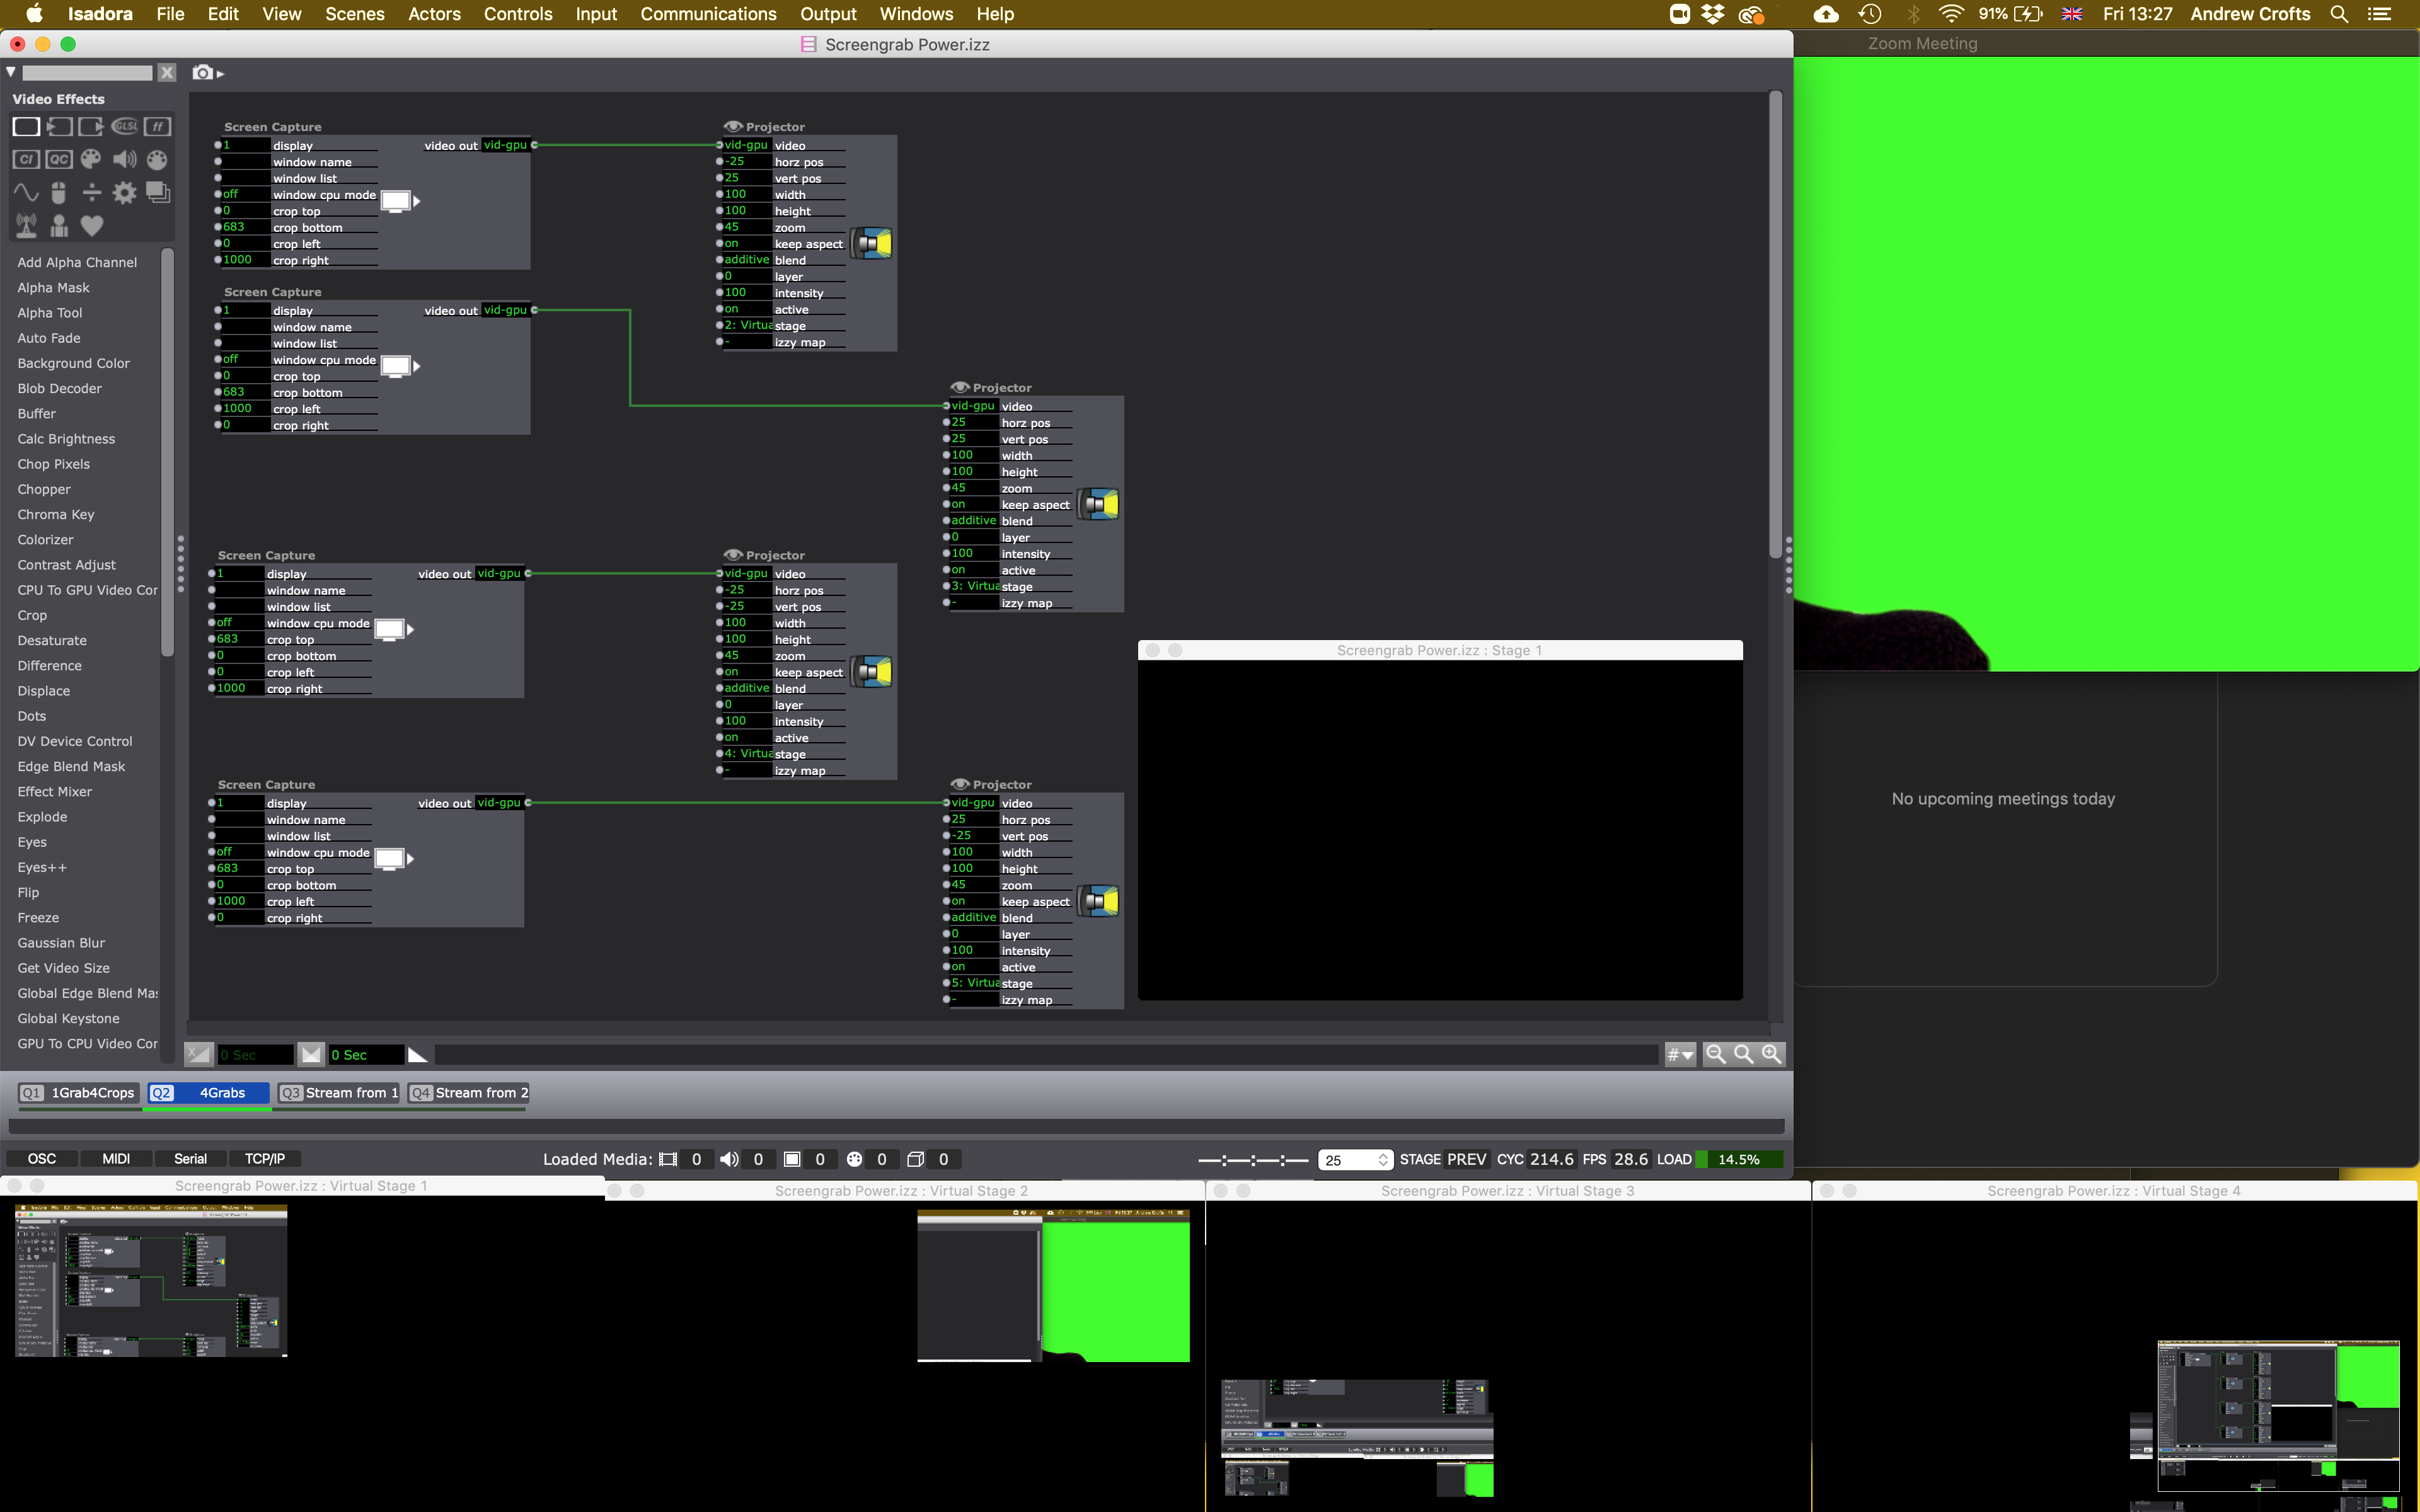
Task: Select the mouse input actors category icon
Action: [x=59, y=192]
